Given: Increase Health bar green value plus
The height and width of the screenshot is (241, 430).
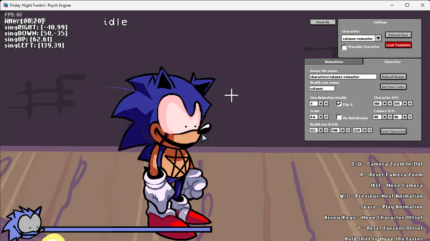Looking at the screenshot, I should coord(343,131).
